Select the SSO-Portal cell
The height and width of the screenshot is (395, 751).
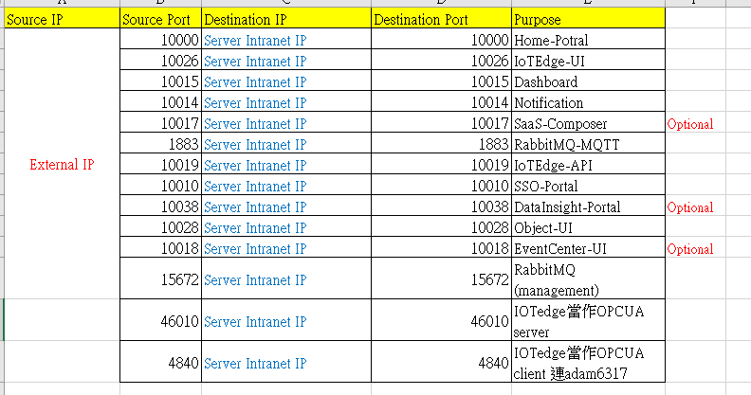(588, 187)
